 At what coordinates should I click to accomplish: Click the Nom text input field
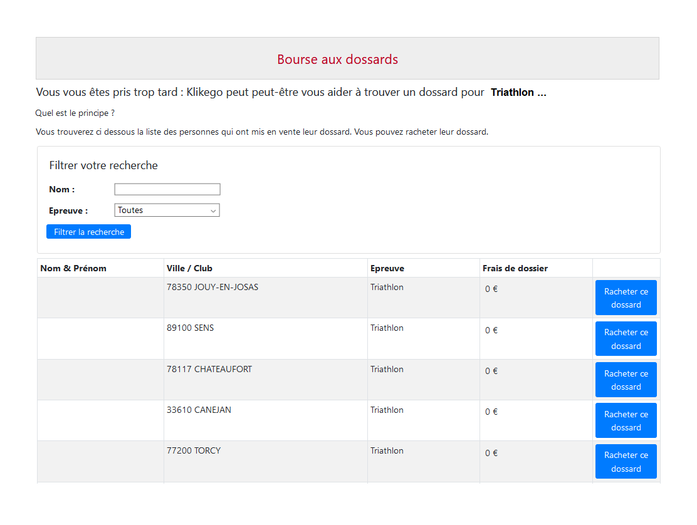[167, 189]
